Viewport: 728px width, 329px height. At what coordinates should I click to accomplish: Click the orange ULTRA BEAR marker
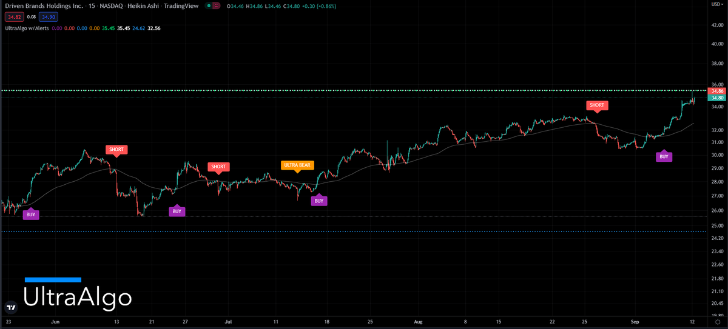pyautogui.click(x=297, y=165)
